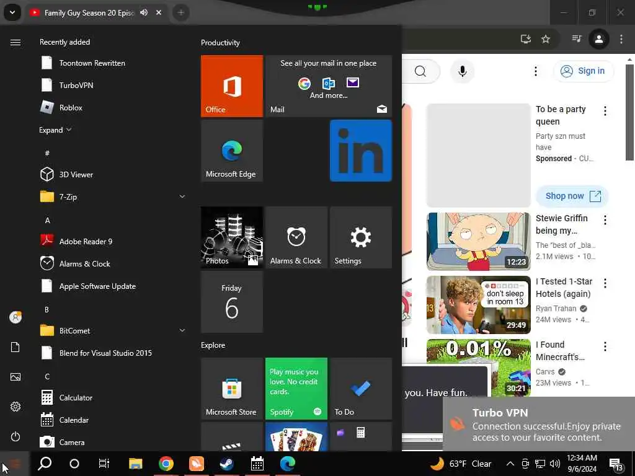Open Power options in Start sidebar
This screenshot has height=476, width=635.
[16, 436]
